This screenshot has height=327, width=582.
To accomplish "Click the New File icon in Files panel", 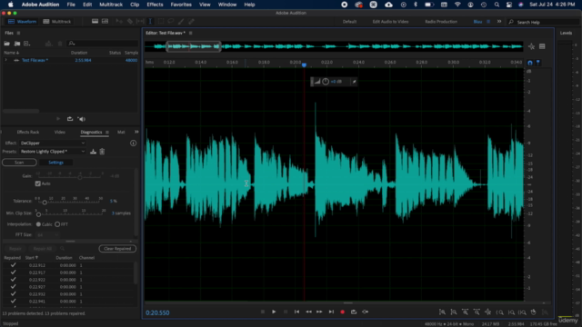I will [26, 44].
